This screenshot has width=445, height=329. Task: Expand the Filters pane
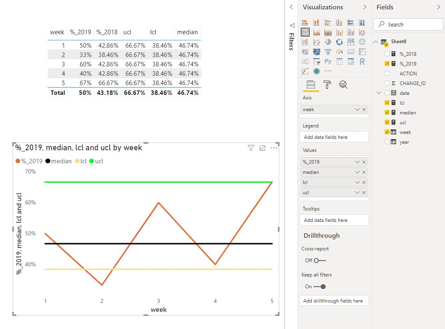pos(291,7)
